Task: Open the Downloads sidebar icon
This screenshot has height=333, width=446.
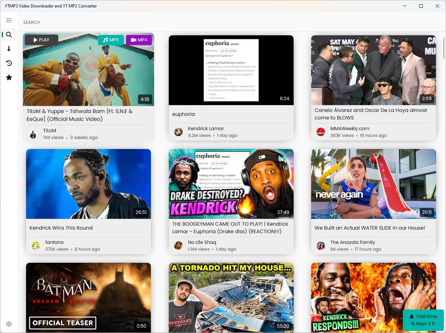Action: pyautogui.click(x=9, y=49)
